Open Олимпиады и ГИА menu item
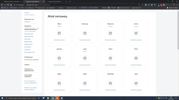 (x=29, y=52)
